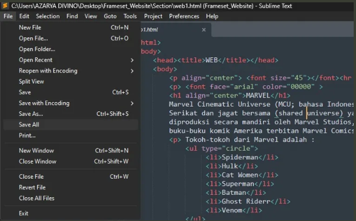This screenshot has height=221, width=356.
Task: Expand the Save with Encoding submenu
Action: pos(71,103)
